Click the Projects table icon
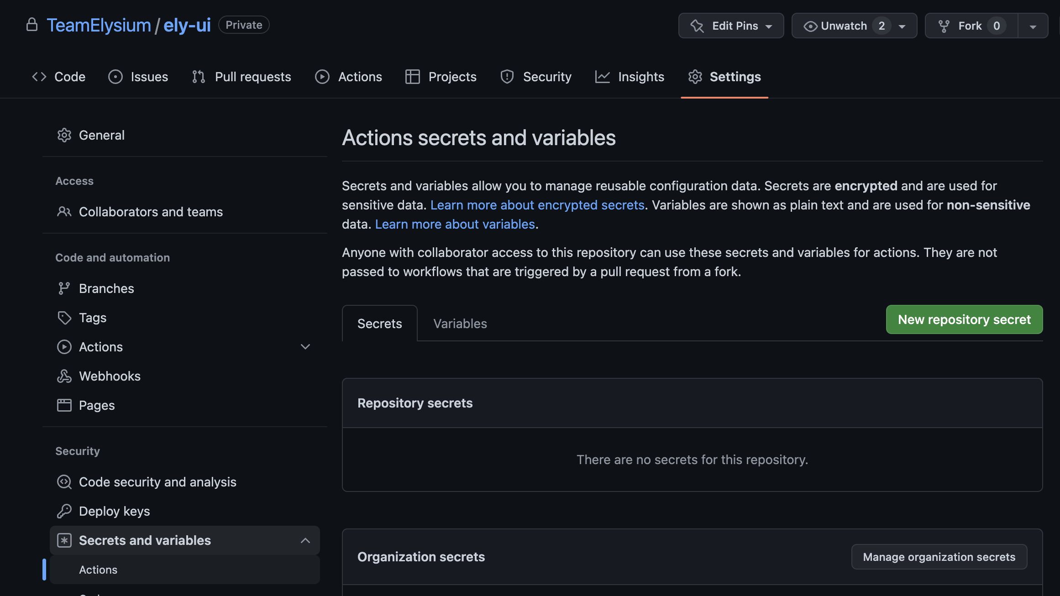 (412, 77)
